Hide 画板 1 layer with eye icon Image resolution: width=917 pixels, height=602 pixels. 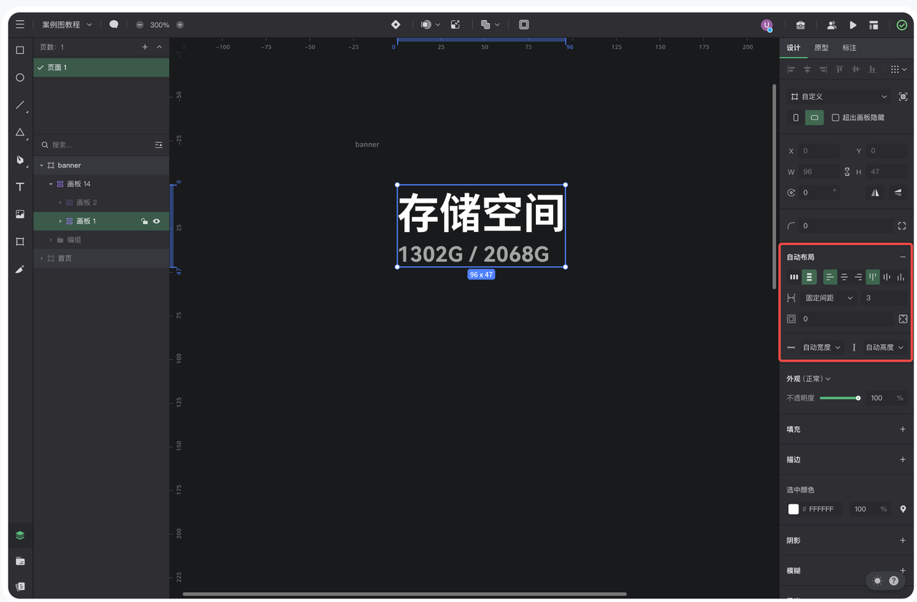[x=156, y=221]
